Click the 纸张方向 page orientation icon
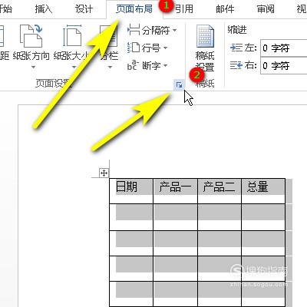Image resolution: width=307 pixels, height=307 pixels. tap(31, 36)
